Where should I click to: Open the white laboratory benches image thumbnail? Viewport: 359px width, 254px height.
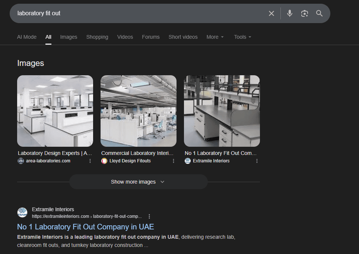pyautogui.click(x=55, y=111)
